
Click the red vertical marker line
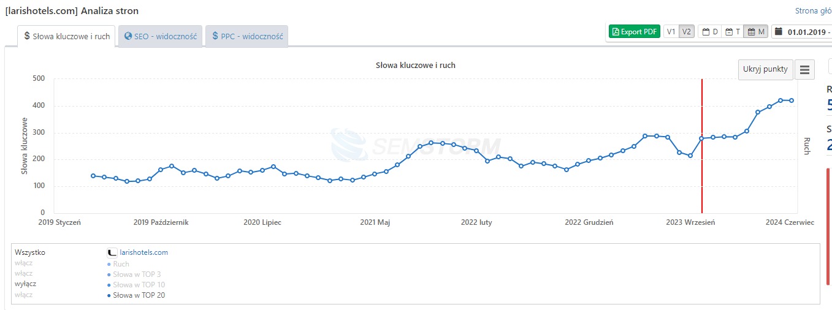[x=701, y=146]
